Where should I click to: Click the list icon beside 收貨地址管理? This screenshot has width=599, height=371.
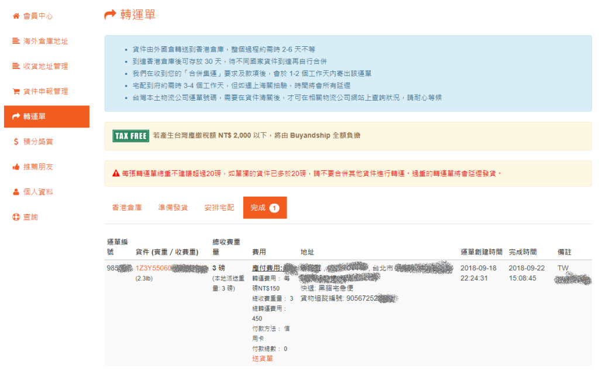16,66
